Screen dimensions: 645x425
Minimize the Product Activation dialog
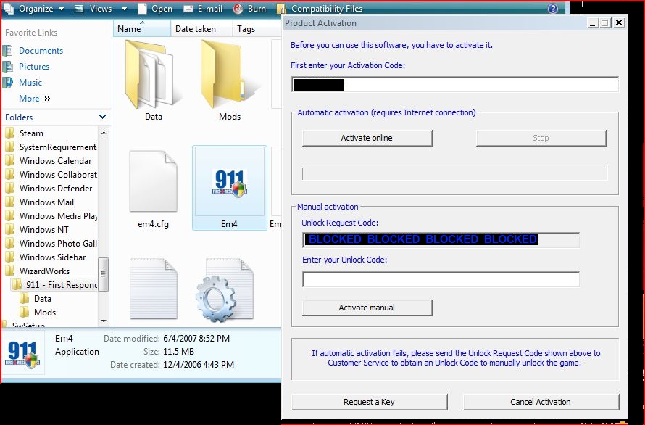coord(592,23)
